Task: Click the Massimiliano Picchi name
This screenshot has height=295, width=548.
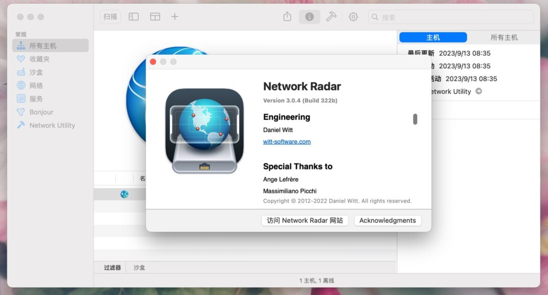Action: point(290,191)
